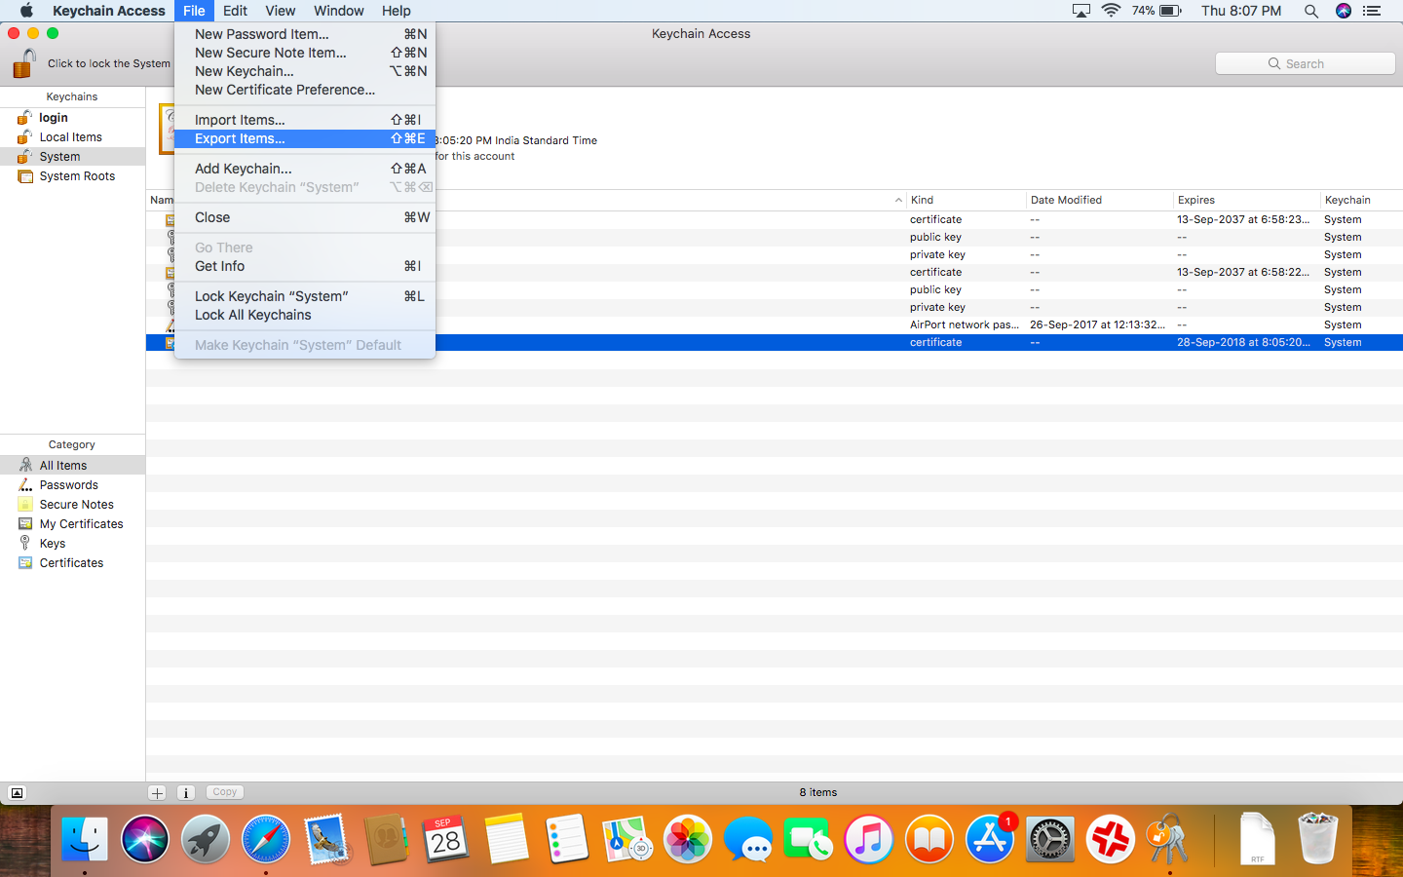Select Import Items from the menu

(x=305, y=120)
